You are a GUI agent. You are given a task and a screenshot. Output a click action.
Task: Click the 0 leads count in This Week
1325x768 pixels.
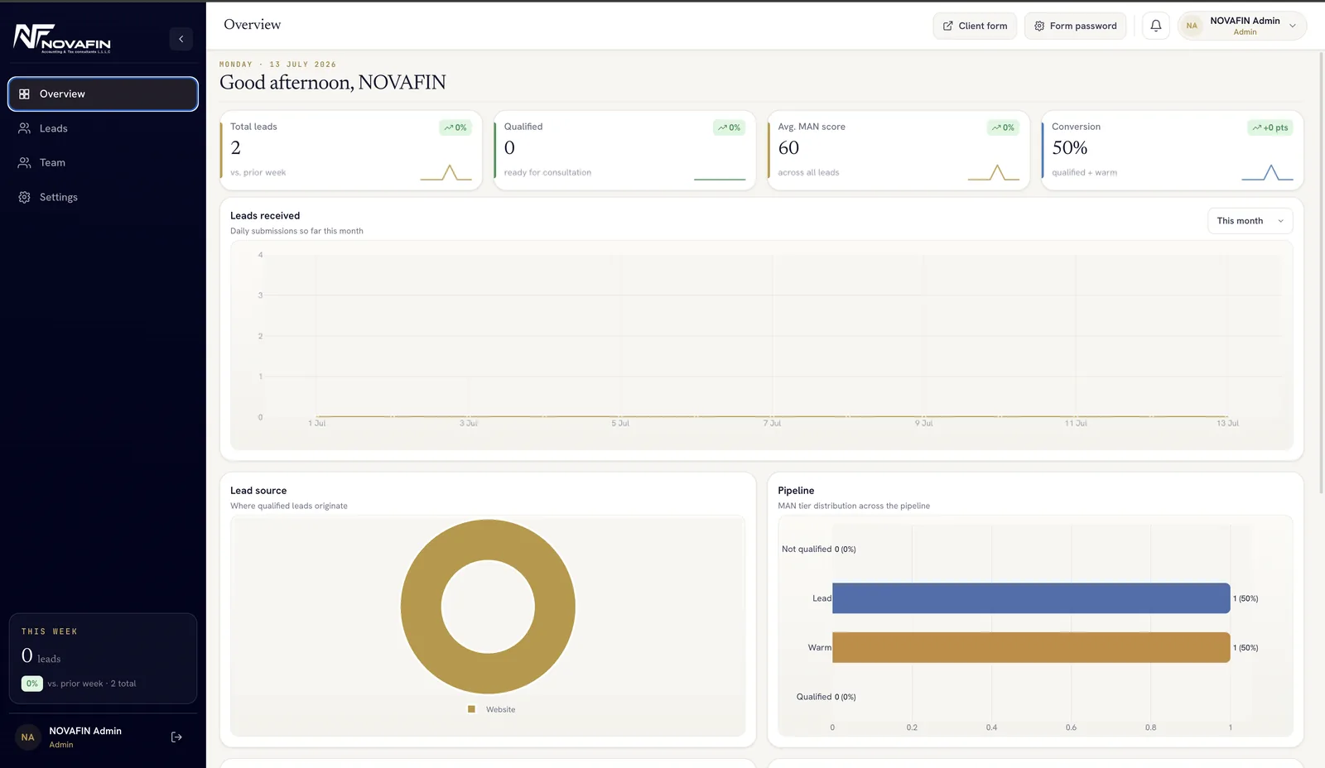pyautogui.click(x=41, y=656)
